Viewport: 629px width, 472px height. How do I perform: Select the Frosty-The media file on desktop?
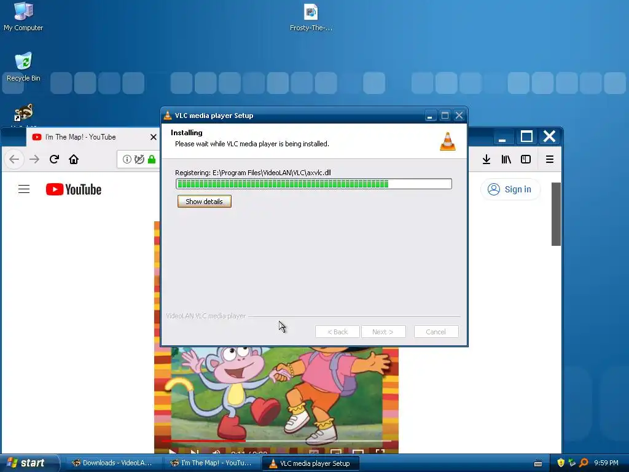311,17
